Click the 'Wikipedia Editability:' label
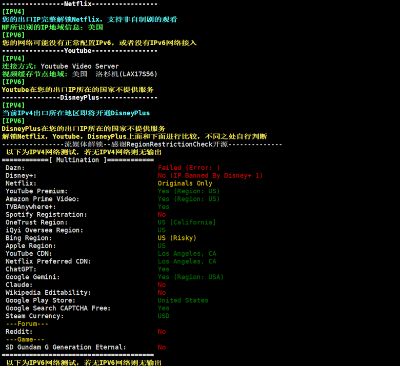The height and width of the screenshot is (366, 400). [48, 293]
